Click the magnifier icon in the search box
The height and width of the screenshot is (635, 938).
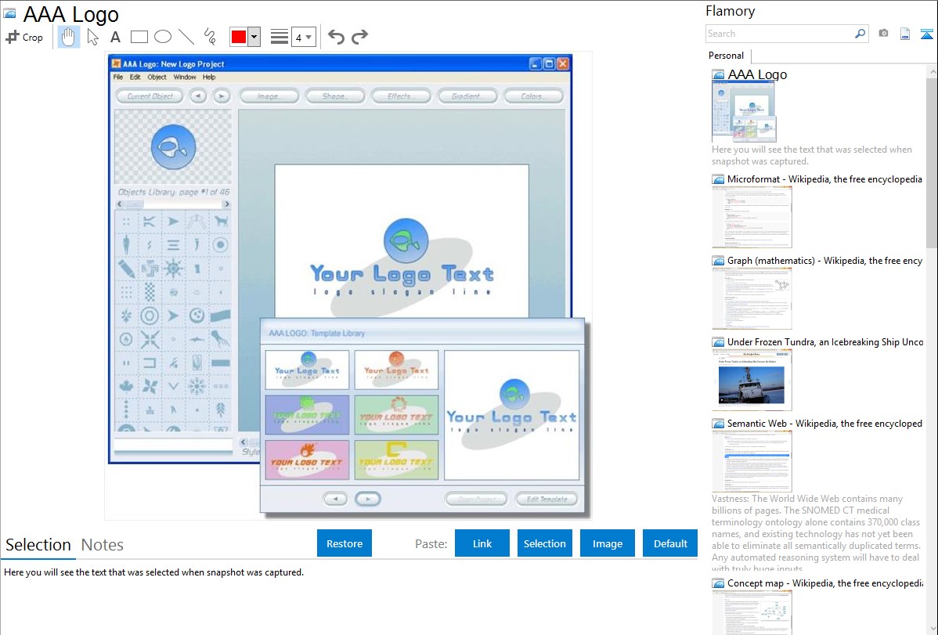860,34
